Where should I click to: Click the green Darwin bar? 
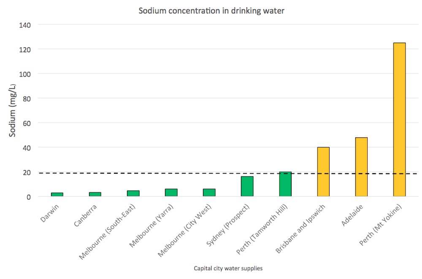[57, 194]
